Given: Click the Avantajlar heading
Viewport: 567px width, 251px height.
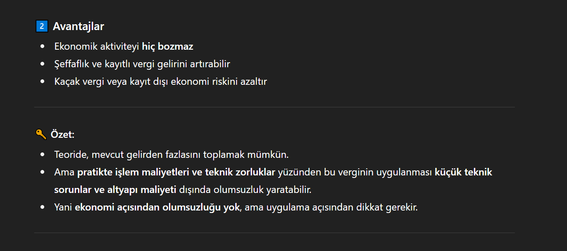Looking at the screenshot, I should click(78, 26).
